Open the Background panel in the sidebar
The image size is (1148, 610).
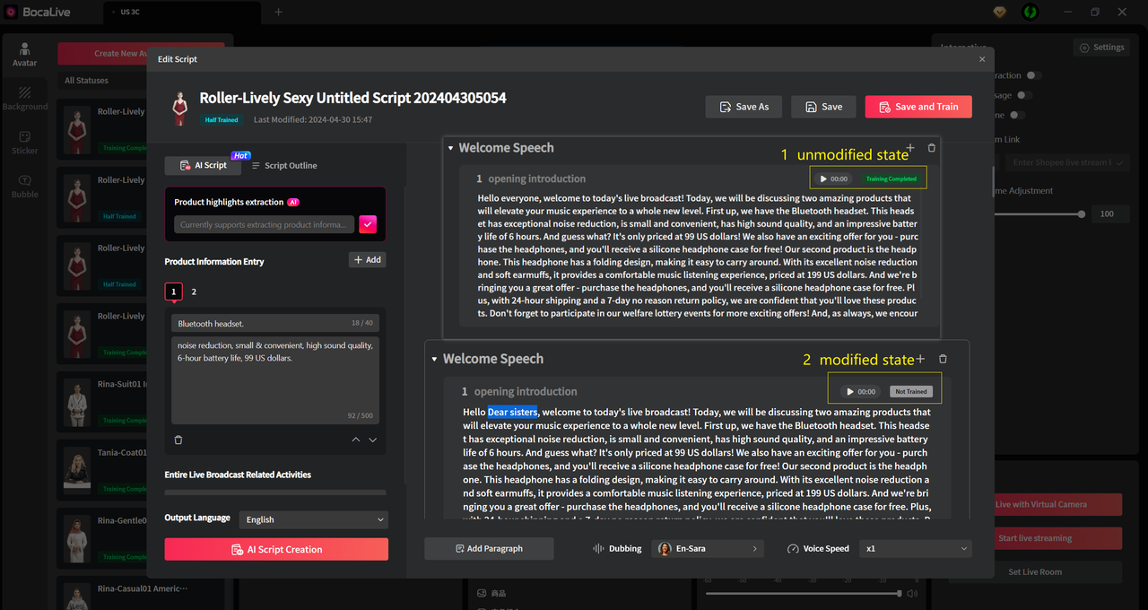click(x=25, y=98)
